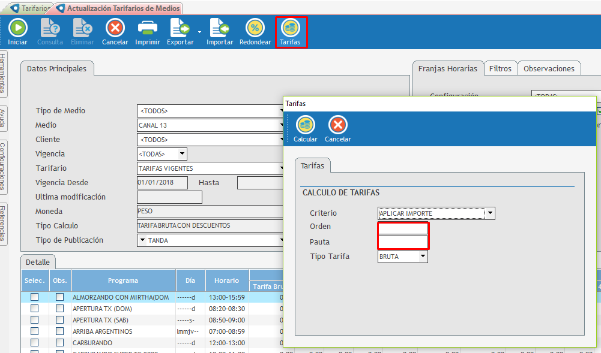Open the Herramientas side panel

click(4, 73)
